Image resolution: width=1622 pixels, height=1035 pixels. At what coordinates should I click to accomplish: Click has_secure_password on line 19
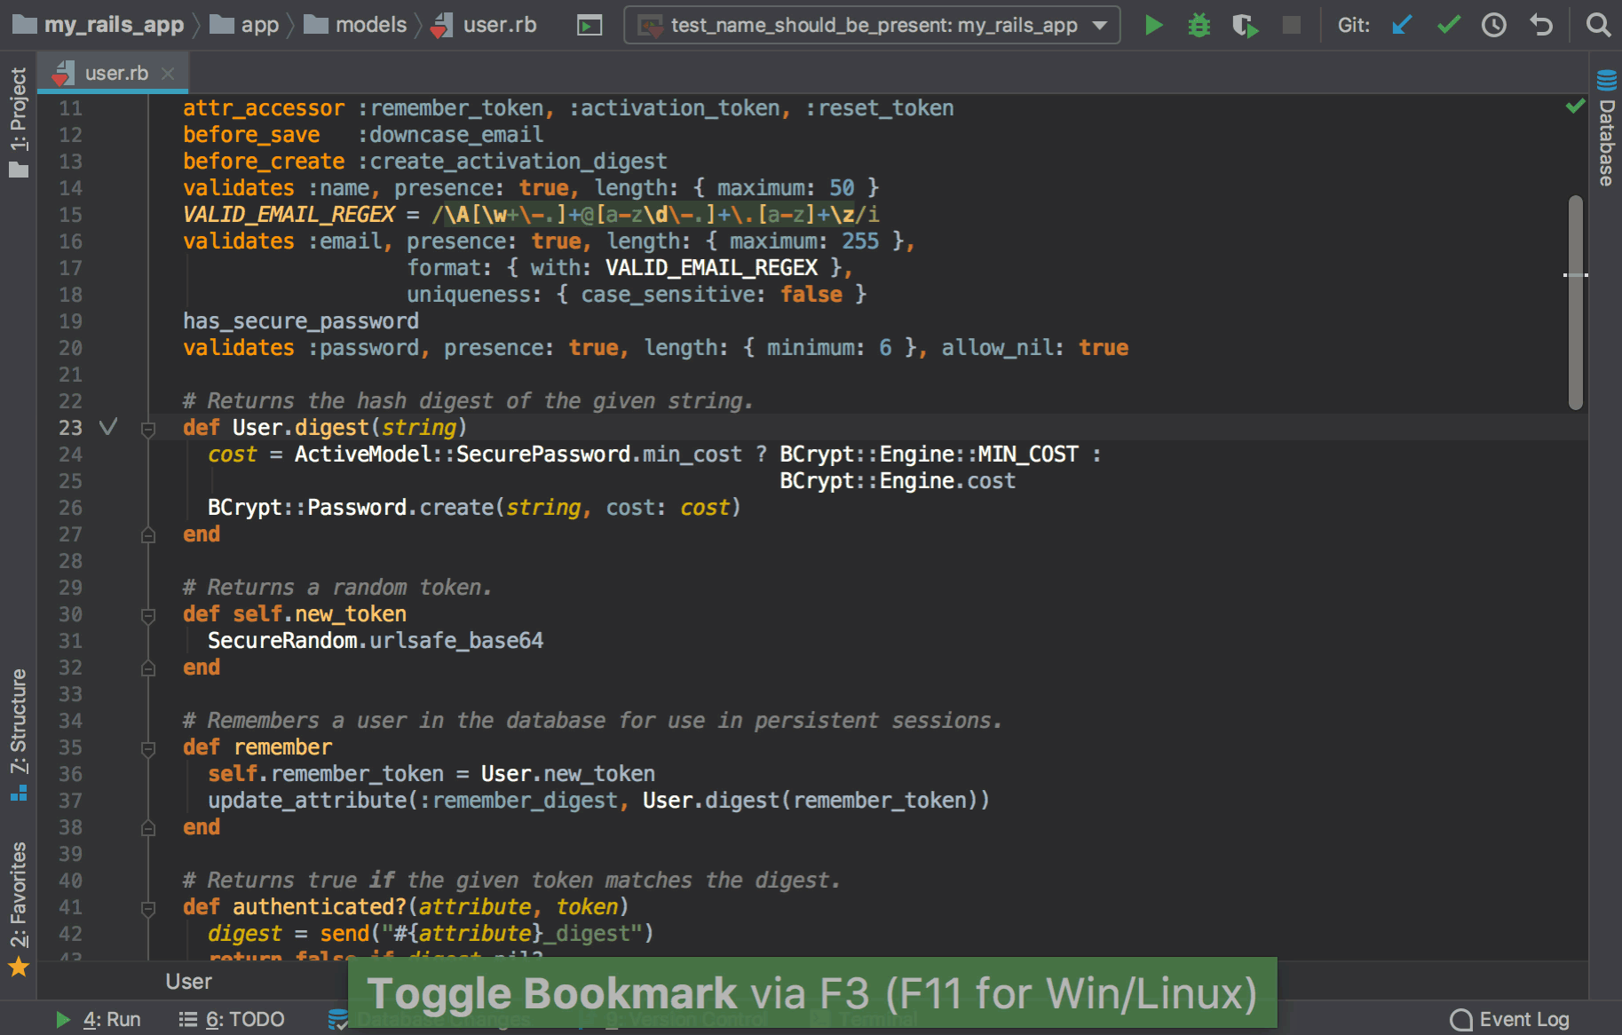tap(301, 321)
